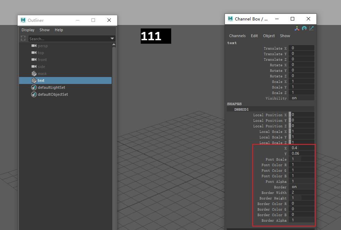Click the Translate X value field

[x=301, y=48]
